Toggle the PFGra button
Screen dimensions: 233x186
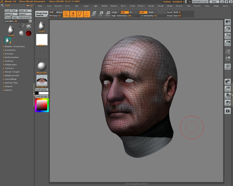[x=59, y=12]
